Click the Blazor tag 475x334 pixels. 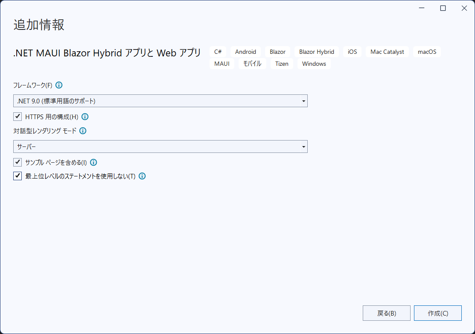(x=277, y=52)
